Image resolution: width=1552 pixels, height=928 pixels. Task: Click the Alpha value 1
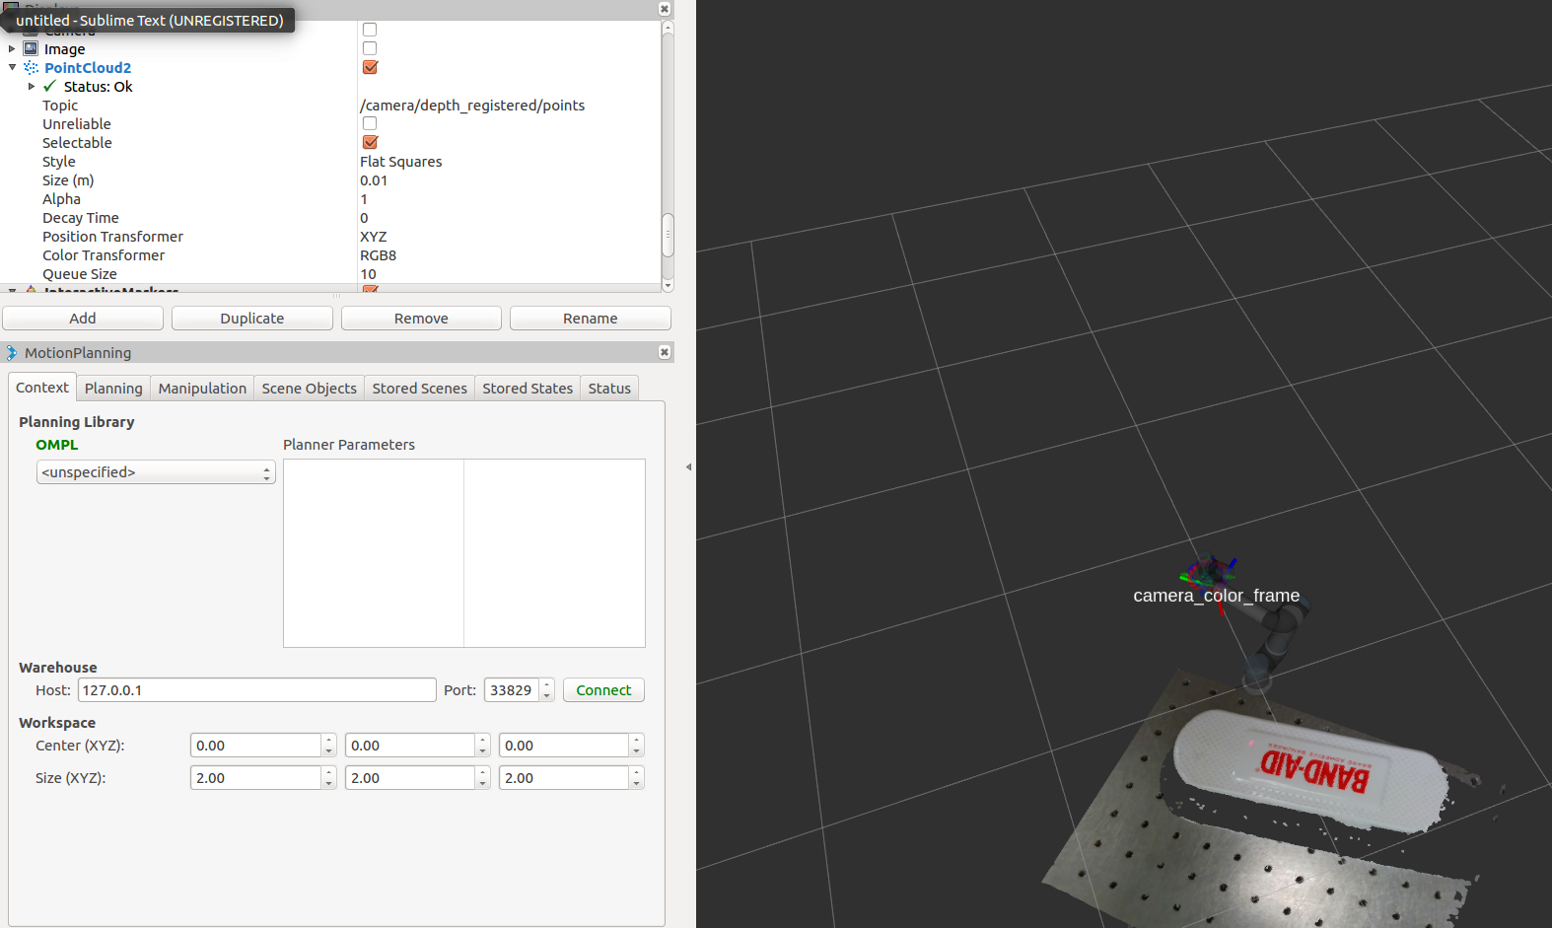pos(364,199)
